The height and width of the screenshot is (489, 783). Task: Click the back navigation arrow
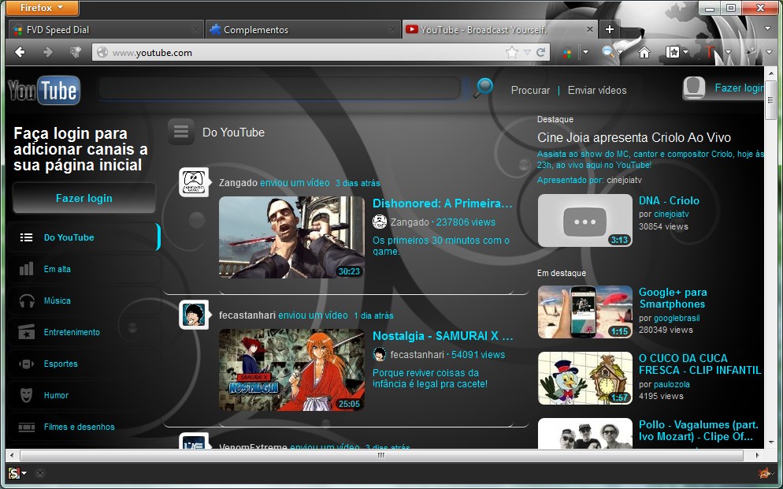click(20, 52)
